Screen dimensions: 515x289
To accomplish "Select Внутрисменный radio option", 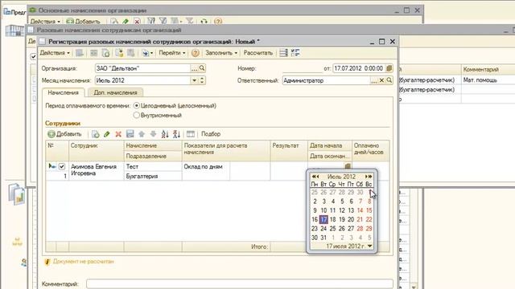I will point(137,115).
